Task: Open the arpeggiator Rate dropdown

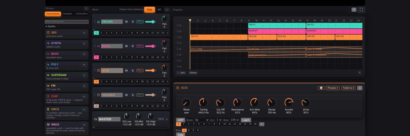Action: (235, 120)
